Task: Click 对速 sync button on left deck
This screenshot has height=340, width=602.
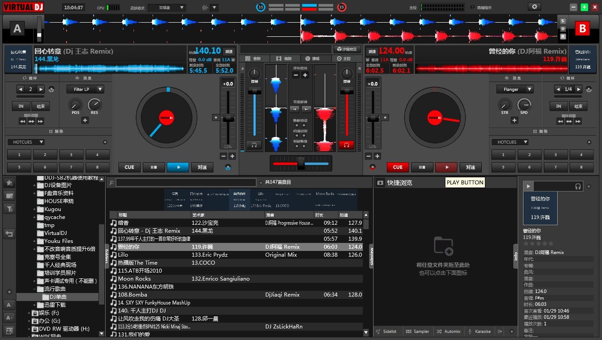Action: 202,167
